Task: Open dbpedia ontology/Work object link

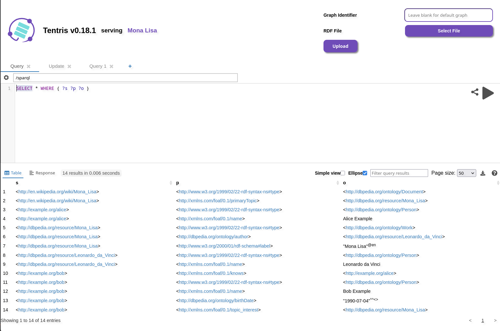Action: (x=379, y=228)
